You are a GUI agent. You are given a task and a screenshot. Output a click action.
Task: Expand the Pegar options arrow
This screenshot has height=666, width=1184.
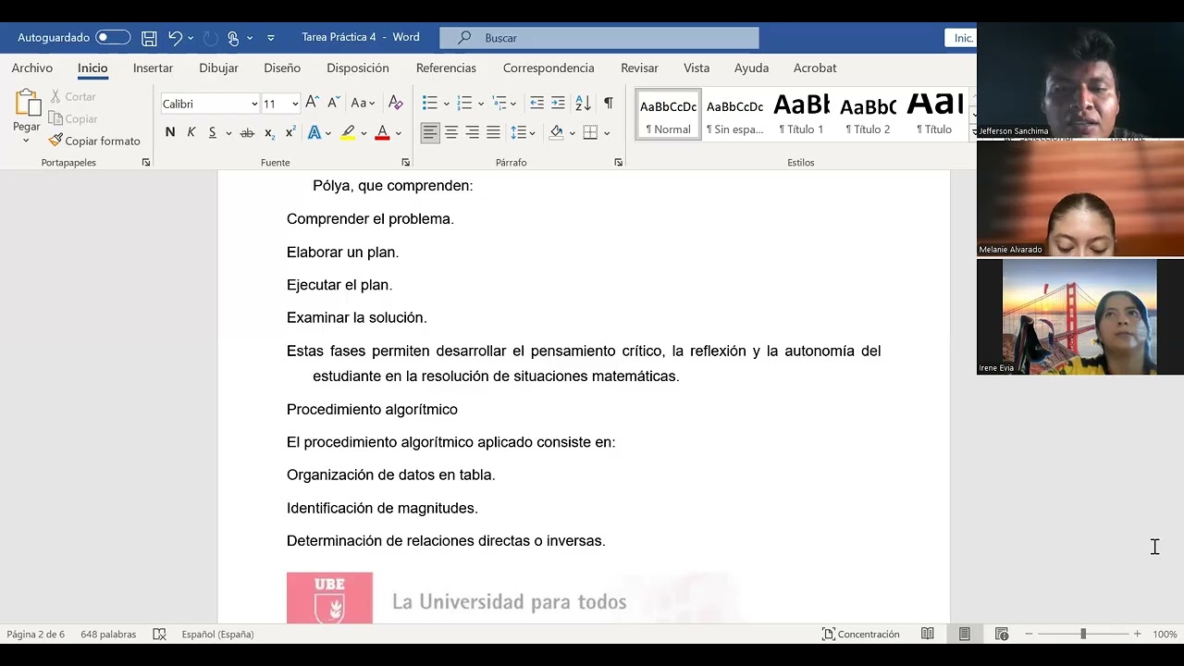(x=26, y=141)
